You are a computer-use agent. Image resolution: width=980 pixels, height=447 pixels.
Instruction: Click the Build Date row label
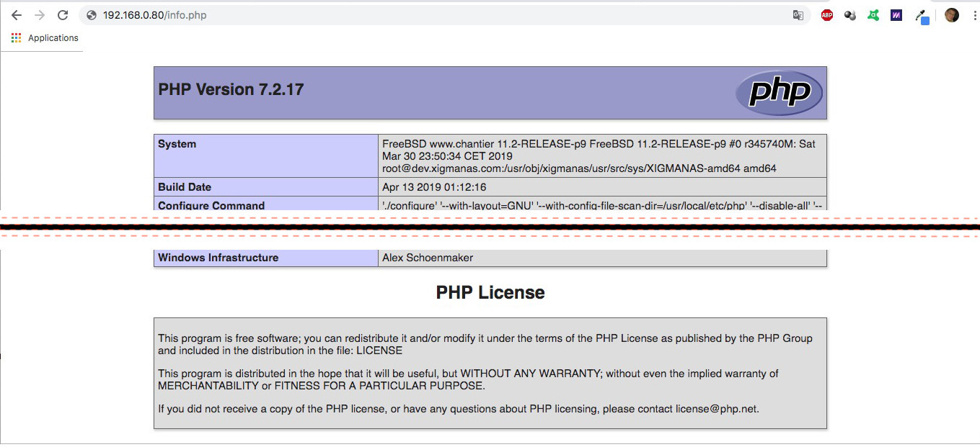point(185,187)
